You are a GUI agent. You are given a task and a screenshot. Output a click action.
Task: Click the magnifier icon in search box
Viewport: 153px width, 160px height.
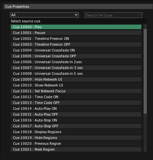[139, 15]
